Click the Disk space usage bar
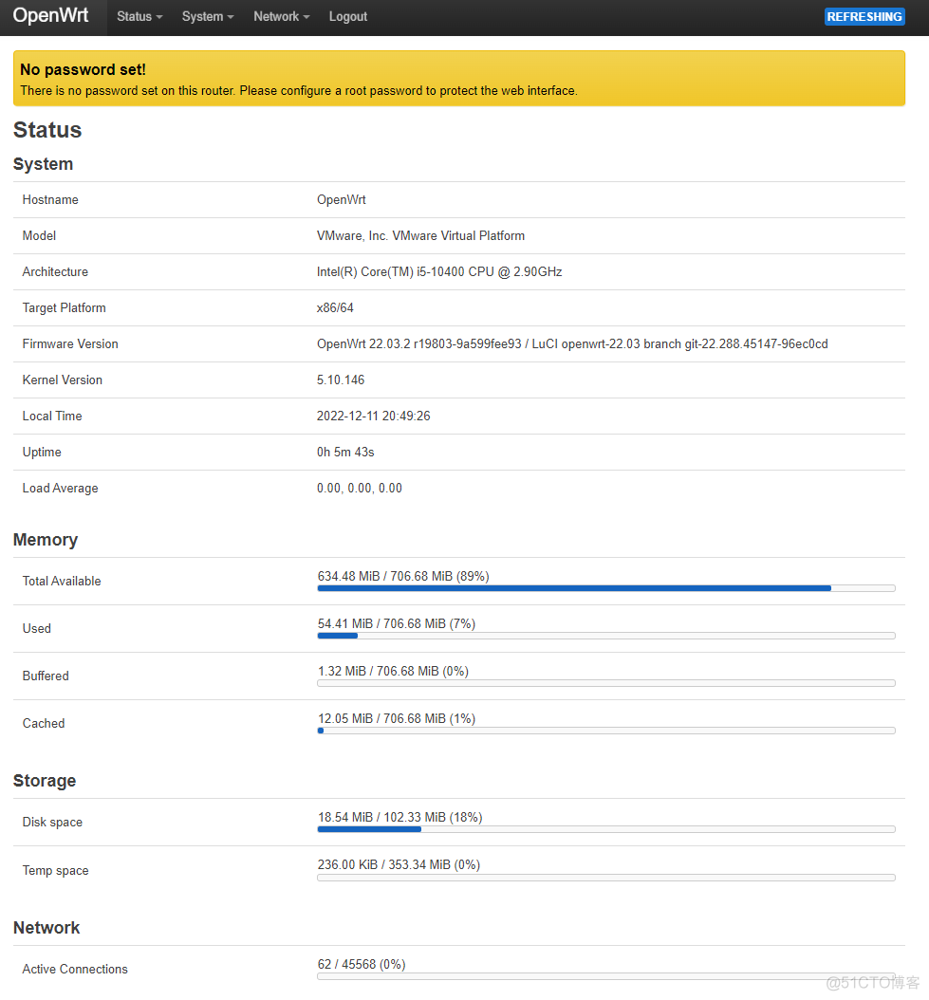 tap(606, 829)
